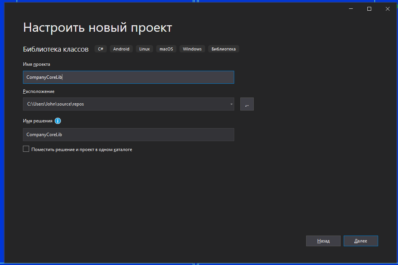The height and width of the screenshot is (265, 398).
Task: Enable placing solution and project in one directory
Action: click(x=26, y=149)
